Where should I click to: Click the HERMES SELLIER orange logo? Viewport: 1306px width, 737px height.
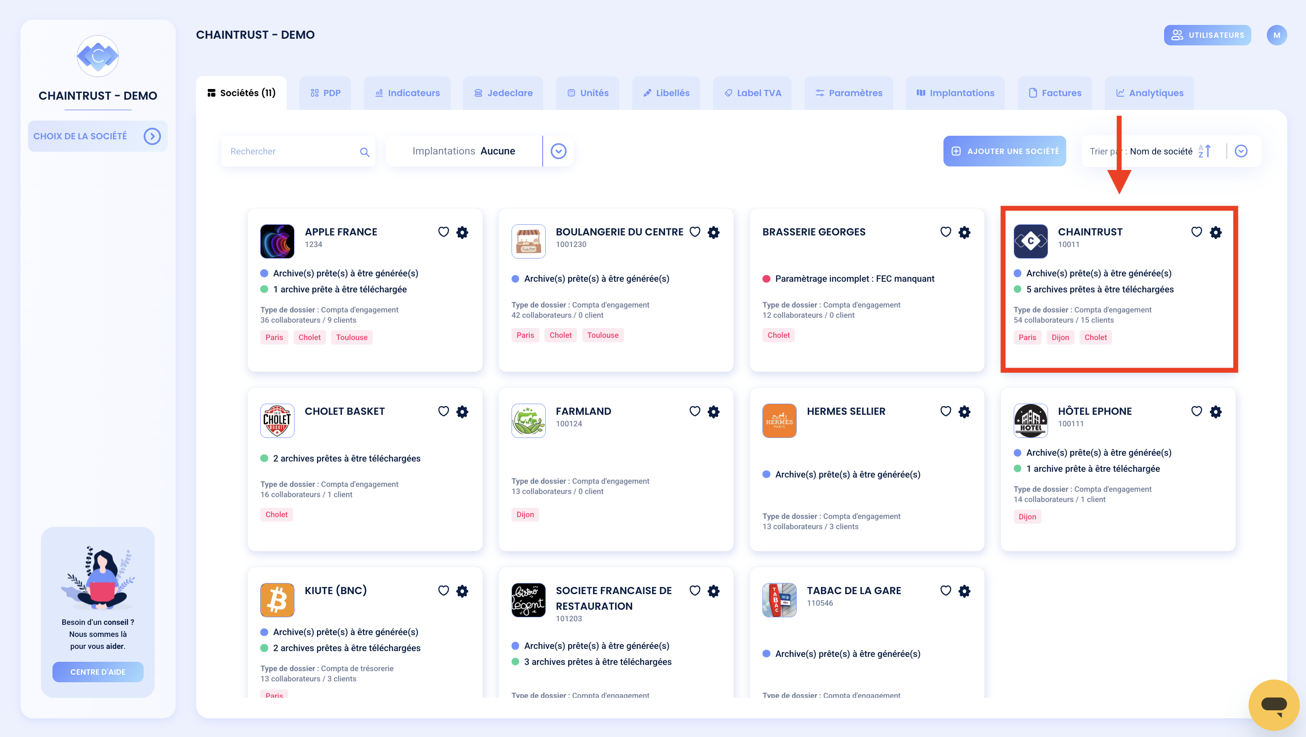click(780, 421)
